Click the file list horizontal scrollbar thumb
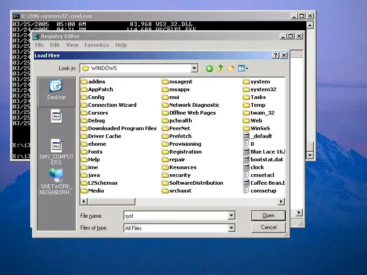This screenshot has width=367, height=275. pyautogui.click(x=111, y=201)
